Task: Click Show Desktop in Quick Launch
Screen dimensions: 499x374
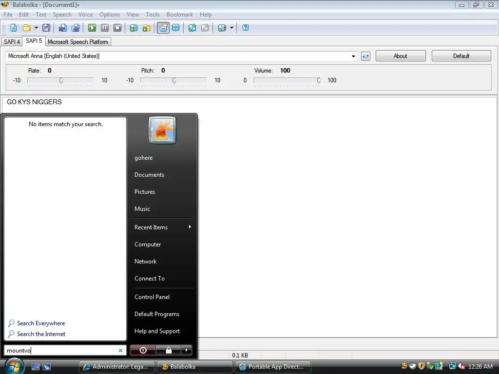Action: (x=35, y=367)
